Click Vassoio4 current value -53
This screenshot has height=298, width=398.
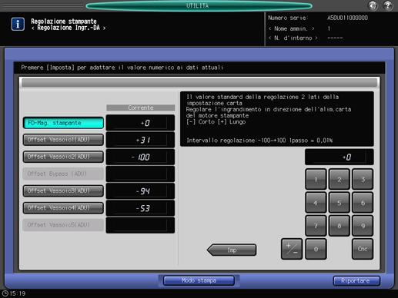pyautogui.click(x=140, y=208)
